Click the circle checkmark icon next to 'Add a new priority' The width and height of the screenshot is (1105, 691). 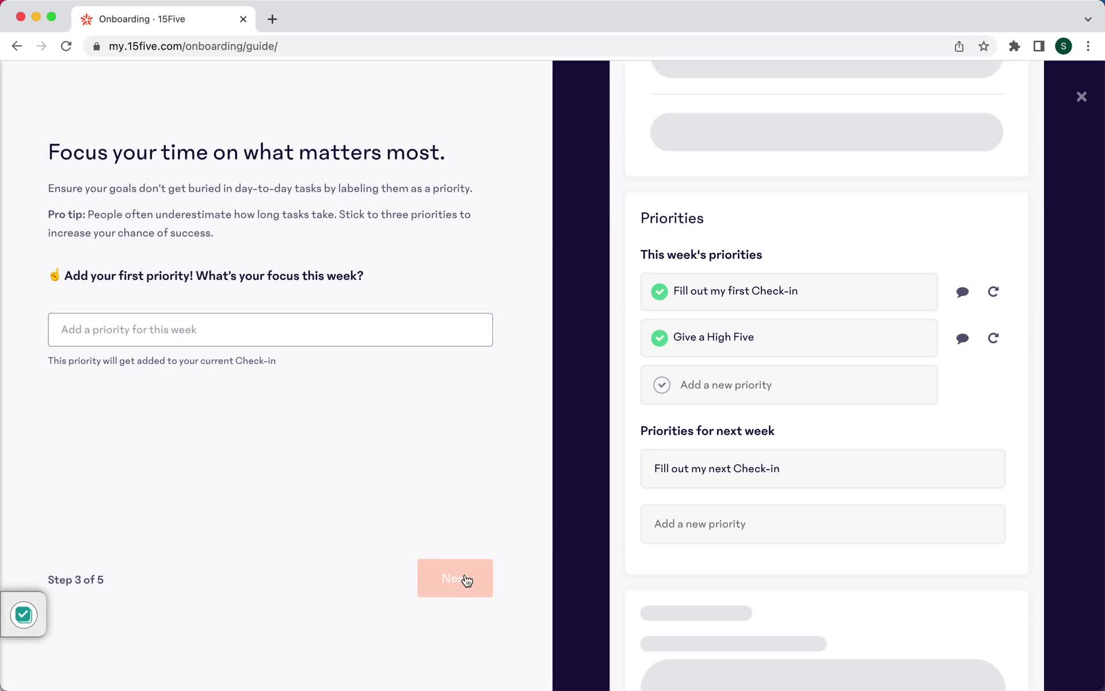pyautogui.click(x=662, y=385)
